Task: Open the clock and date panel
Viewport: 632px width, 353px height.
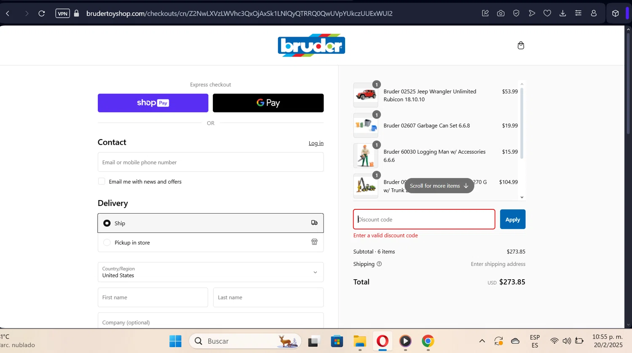Action: 608,341
